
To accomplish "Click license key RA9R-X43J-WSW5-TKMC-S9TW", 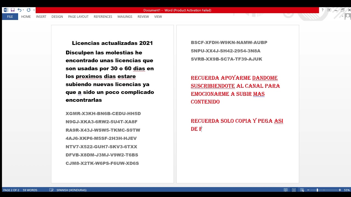I will click(103, 130).
